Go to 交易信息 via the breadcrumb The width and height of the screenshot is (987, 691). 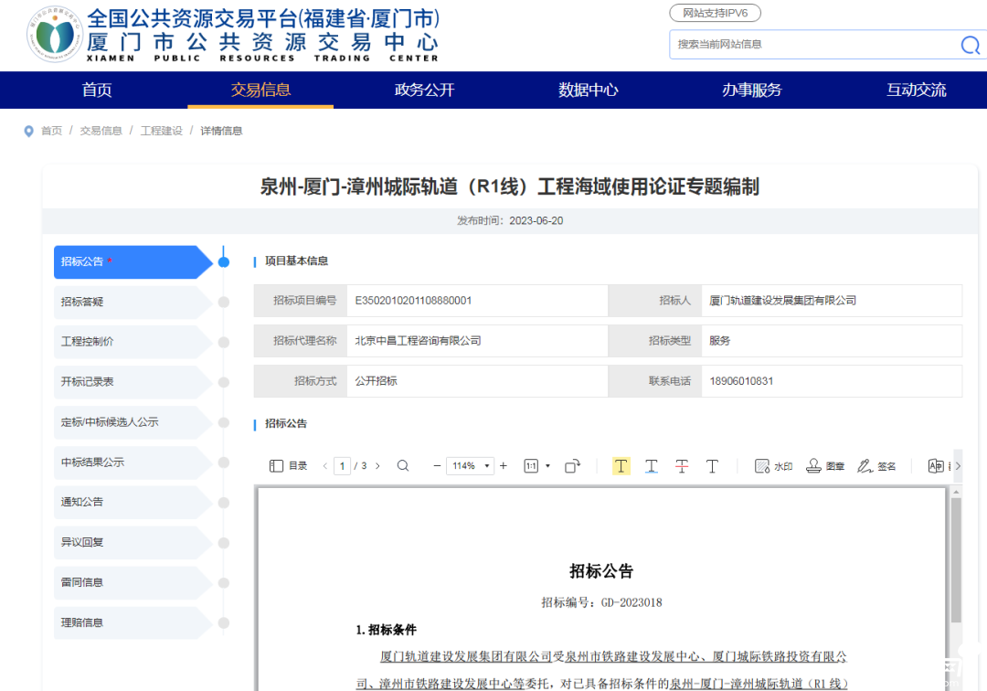tap(101, 131)
